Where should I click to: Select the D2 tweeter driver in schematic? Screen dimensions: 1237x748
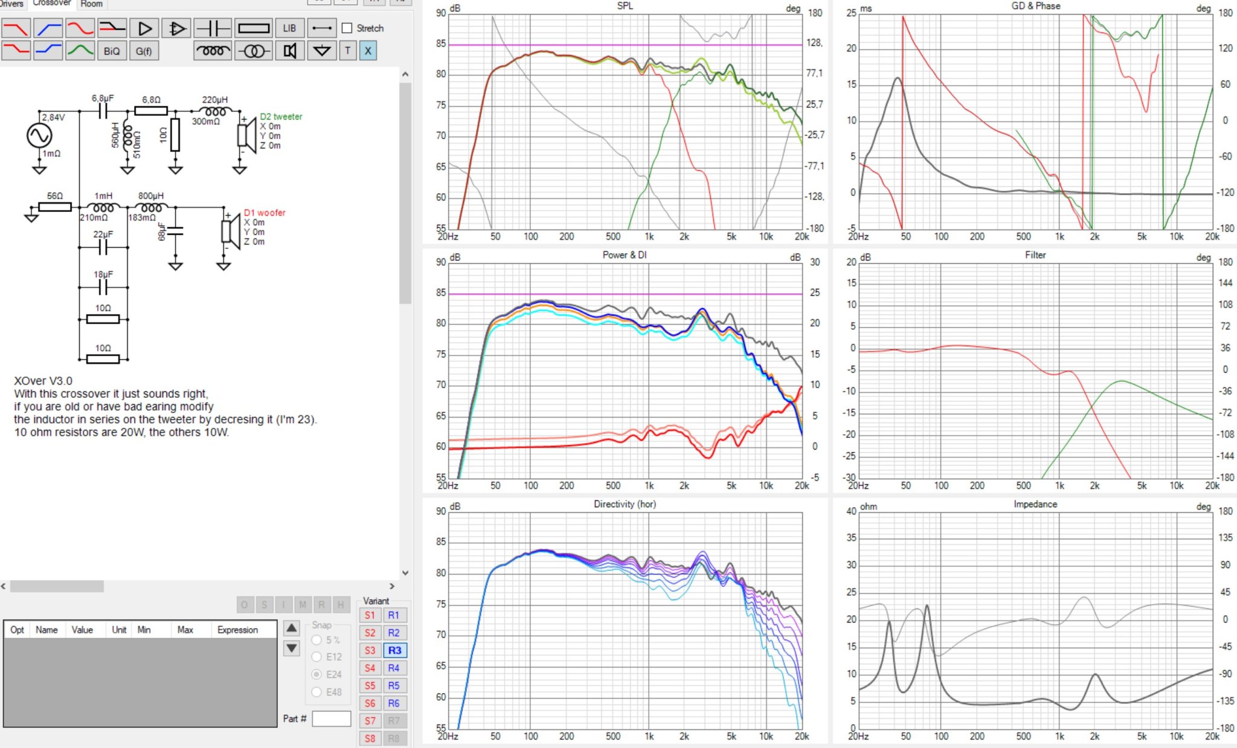[x=246, y=135]
